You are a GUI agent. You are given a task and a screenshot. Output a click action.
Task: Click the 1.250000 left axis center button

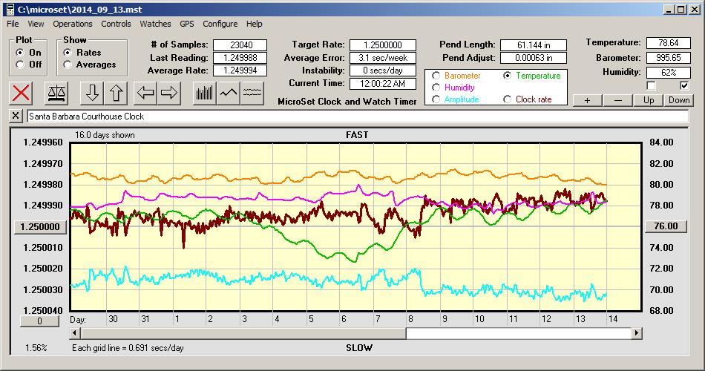[x=41, y=227]
